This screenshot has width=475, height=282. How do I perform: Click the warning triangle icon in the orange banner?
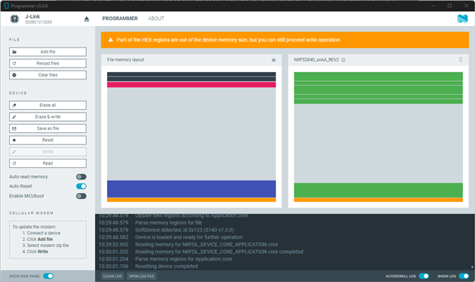(111, 39)
